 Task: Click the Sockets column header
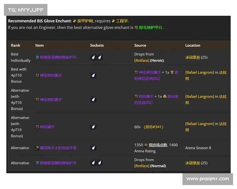[x=97, y=45]
